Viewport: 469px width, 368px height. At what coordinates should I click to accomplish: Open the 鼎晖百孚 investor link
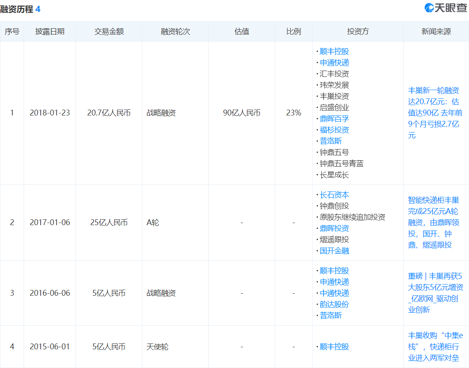point(334,119)
